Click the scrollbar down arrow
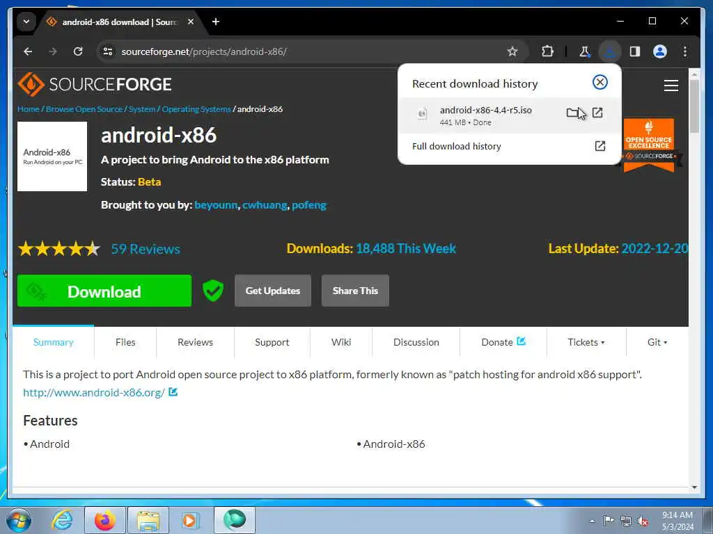The height and width of the screenshot is (534, 713). pos(694,487)
